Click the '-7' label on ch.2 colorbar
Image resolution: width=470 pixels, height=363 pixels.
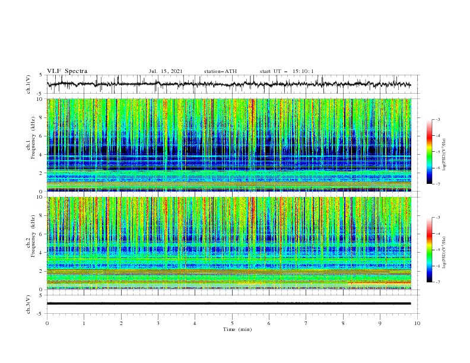tap(438, 282)
